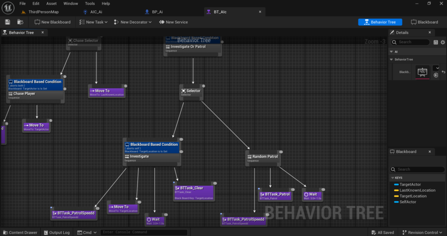Viewport: 447px width, 236px height.
Task: Open the File menu
Action: click(23, 3)
